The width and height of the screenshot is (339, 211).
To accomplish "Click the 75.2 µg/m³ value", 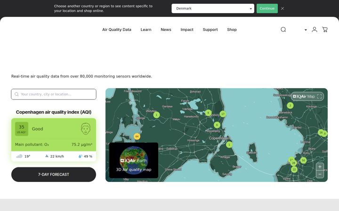I will [x=82, y=144].
